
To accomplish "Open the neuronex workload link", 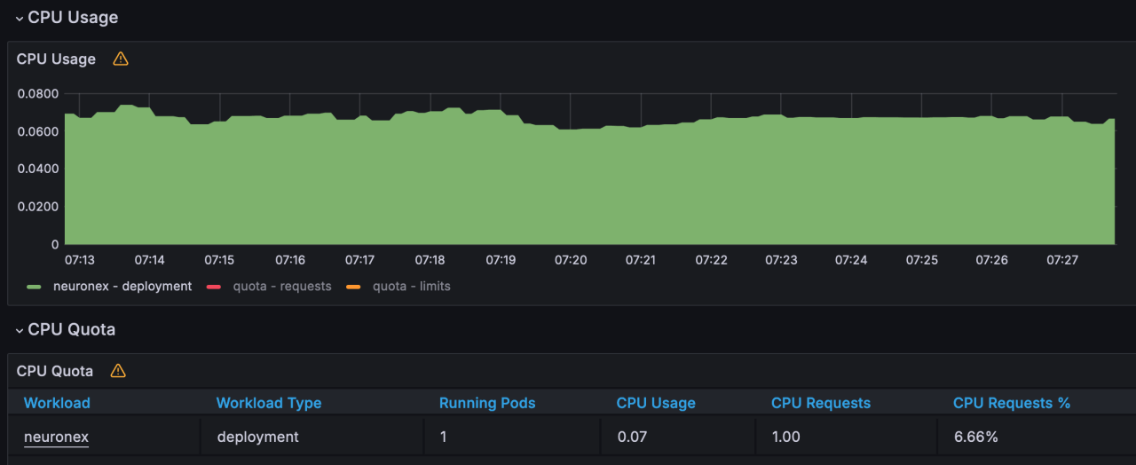I will 56,437.
